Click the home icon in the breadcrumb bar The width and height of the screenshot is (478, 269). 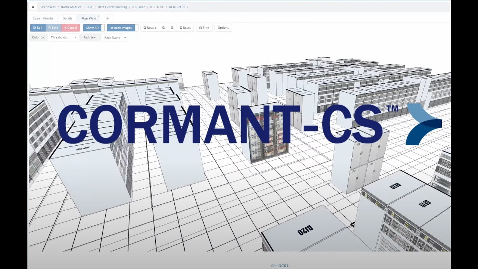click(x=33, y=7)
